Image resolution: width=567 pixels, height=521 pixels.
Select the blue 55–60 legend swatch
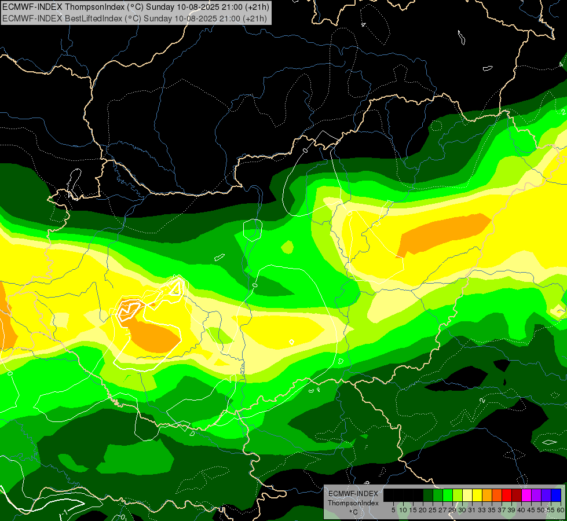pos(556,495)
